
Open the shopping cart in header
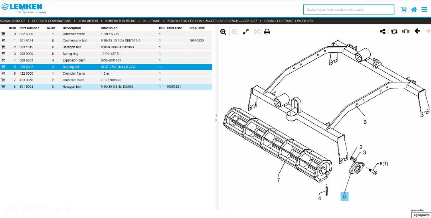pyautogui.click(x=403, y=10)
